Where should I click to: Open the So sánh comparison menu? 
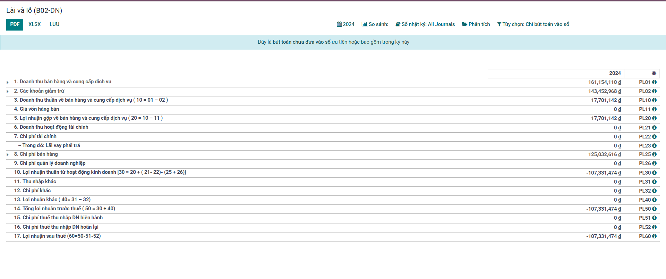pos(375,24)
